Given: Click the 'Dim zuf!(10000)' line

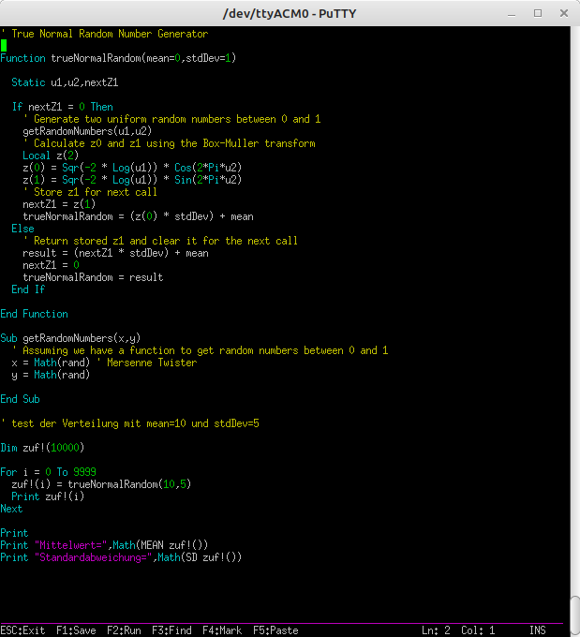Looking at the screenshot, I should 42,448.
